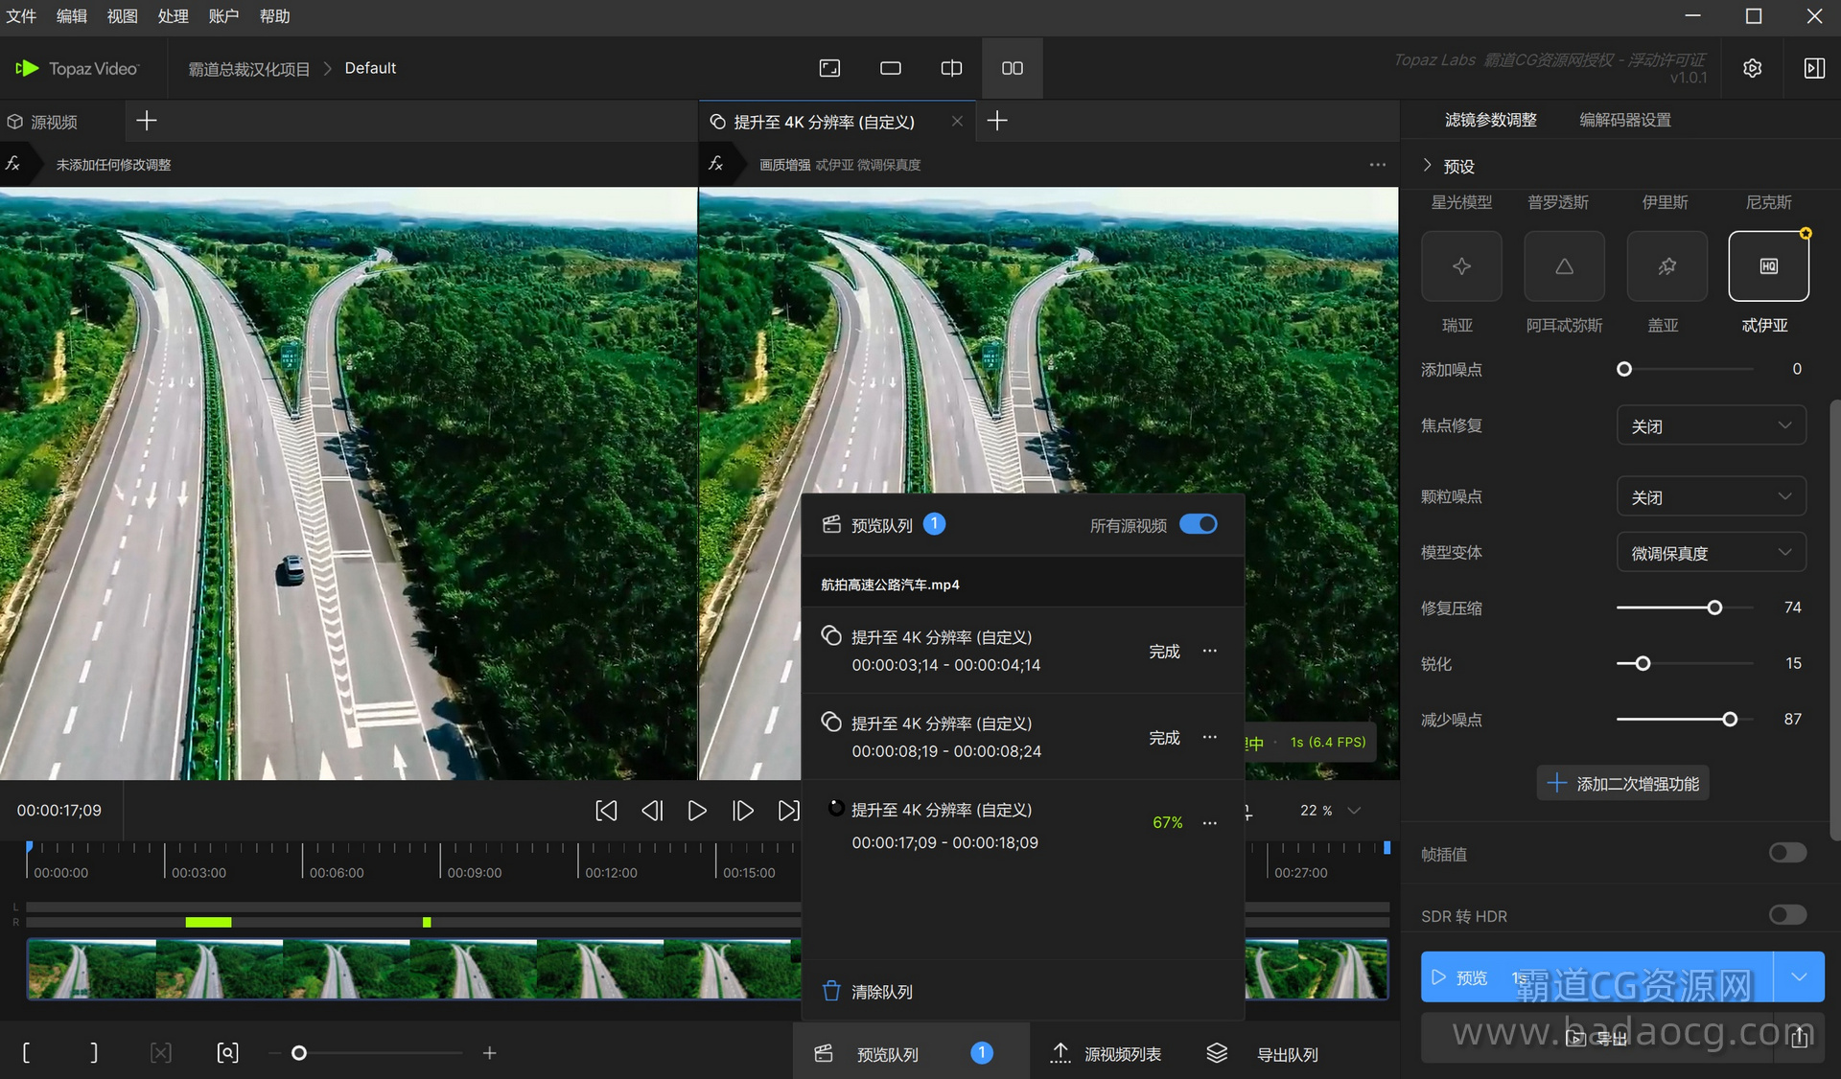
Task: Adjust the 锐化 slider handle
Action: (x=1643, y=663)
